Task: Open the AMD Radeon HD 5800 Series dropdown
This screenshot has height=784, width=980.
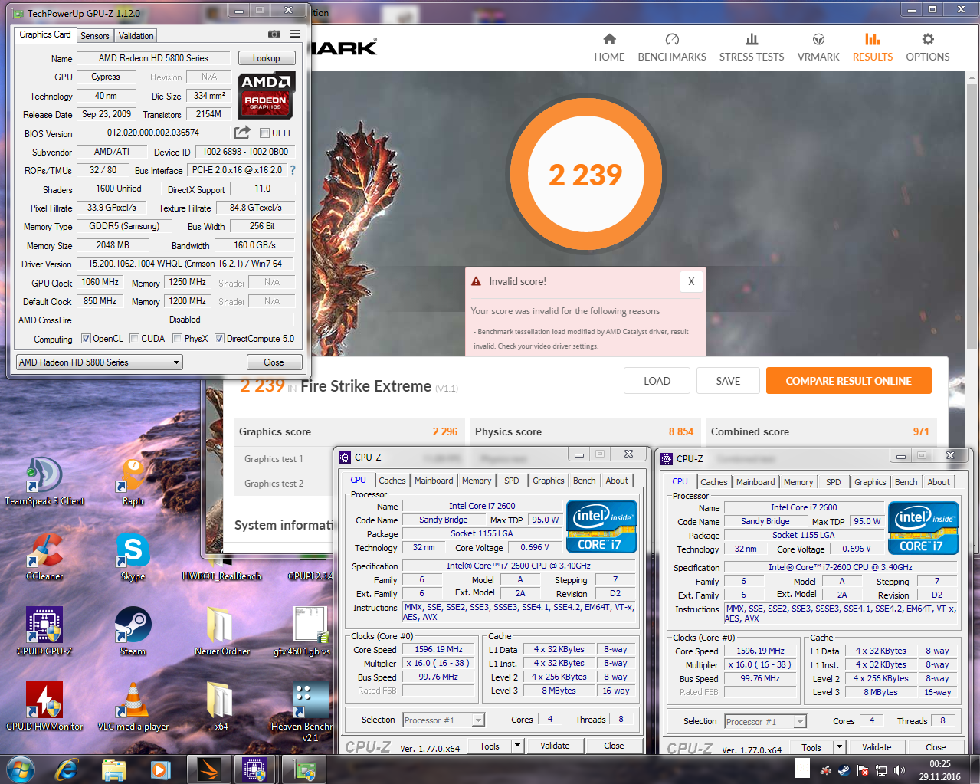Action: [100, 362]
